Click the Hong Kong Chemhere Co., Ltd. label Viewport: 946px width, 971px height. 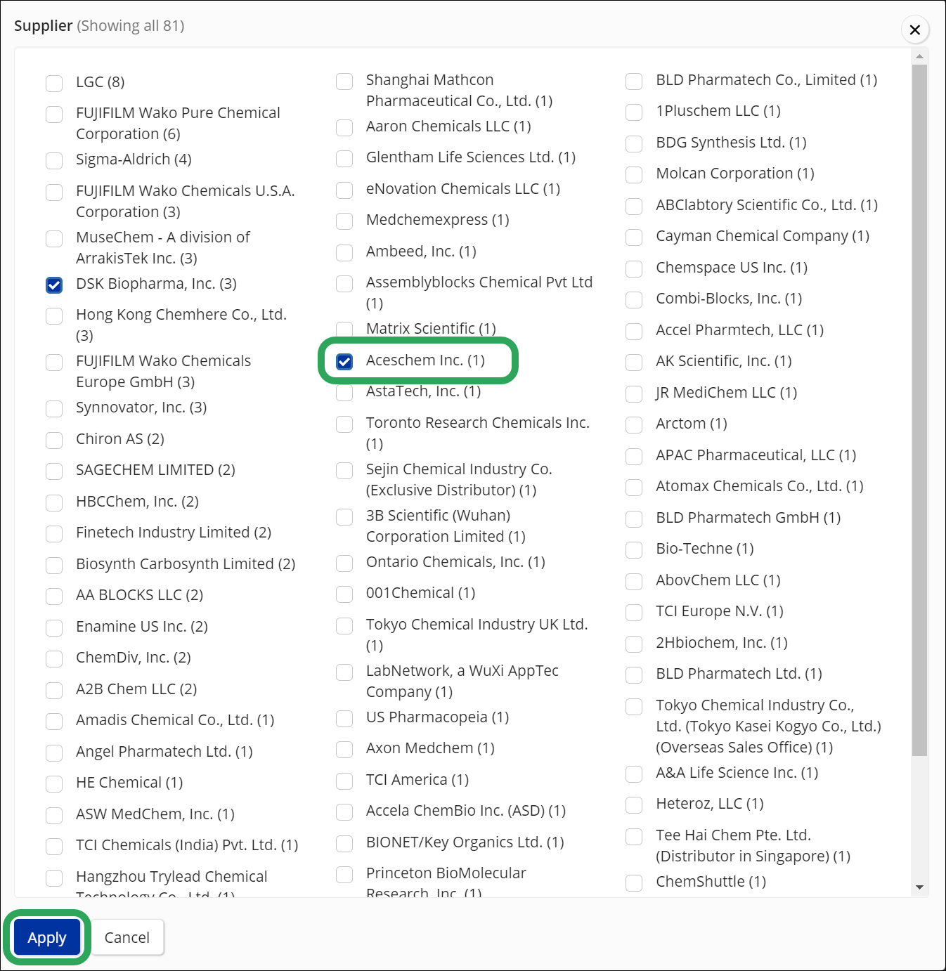(181, 325)
